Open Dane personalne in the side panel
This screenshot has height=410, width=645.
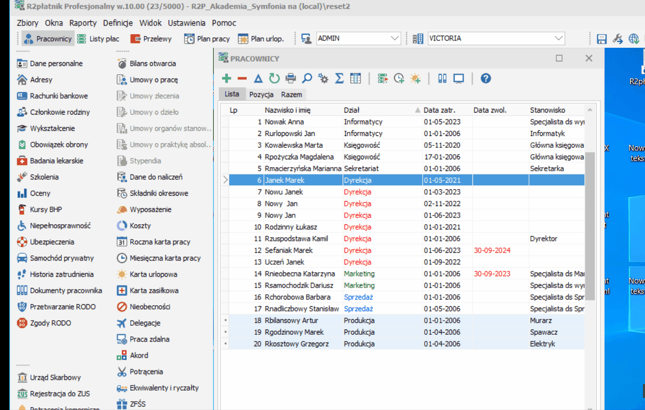point(50,63)
